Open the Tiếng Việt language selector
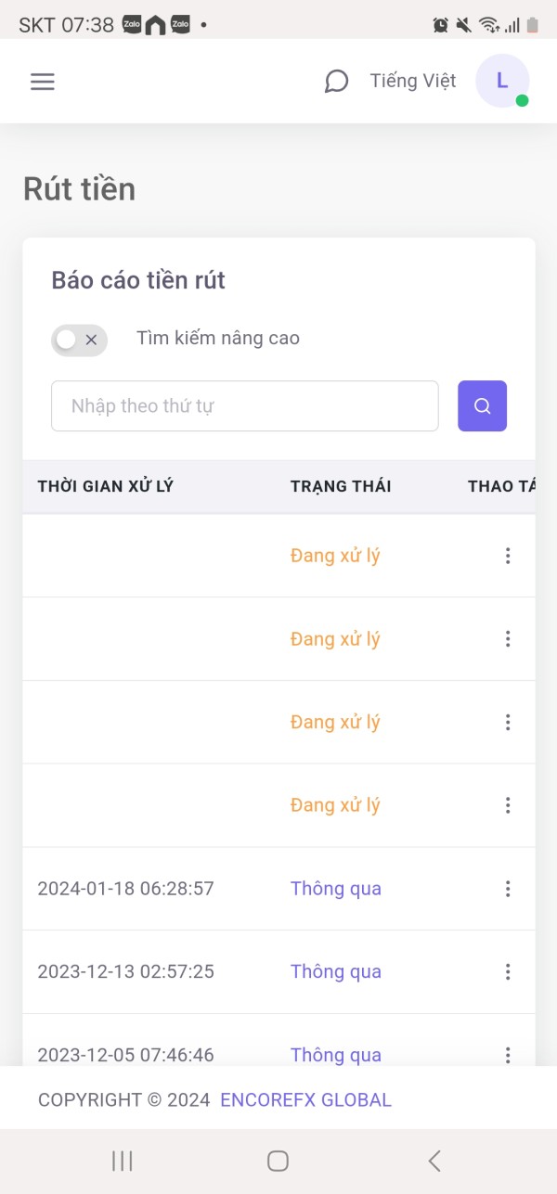Image resolution: width=557 pixels, height=1194 pixels. (x=413, y=81)
